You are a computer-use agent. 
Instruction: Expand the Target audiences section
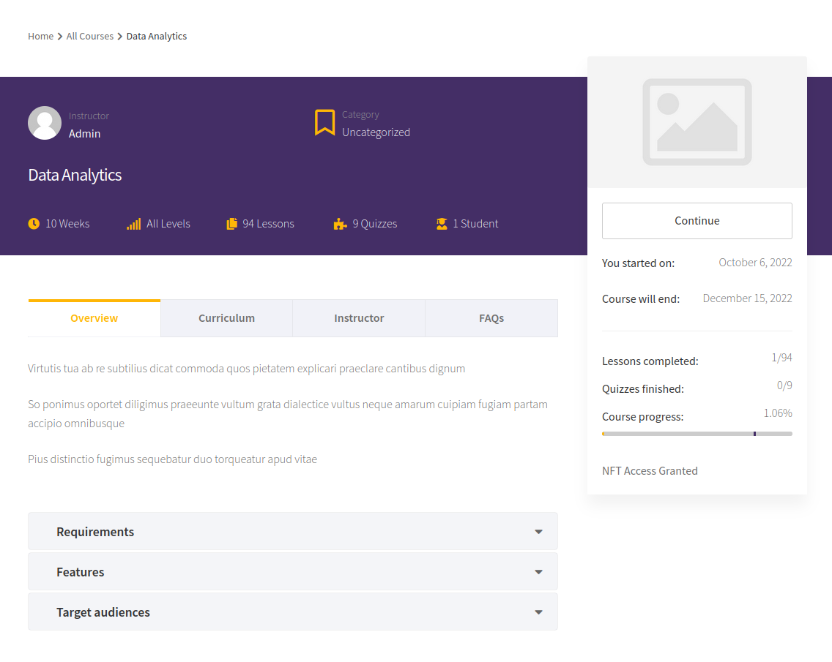pos(293,612)
